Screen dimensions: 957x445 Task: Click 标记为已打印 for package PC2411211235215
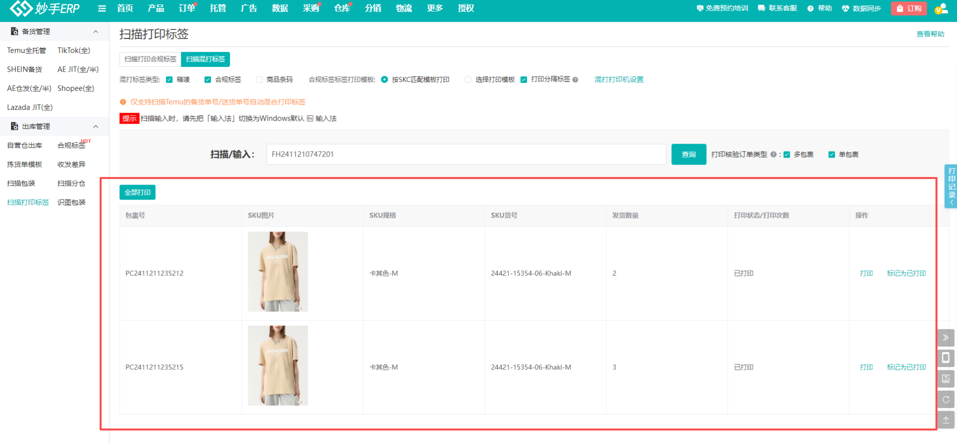coord(906,367)
